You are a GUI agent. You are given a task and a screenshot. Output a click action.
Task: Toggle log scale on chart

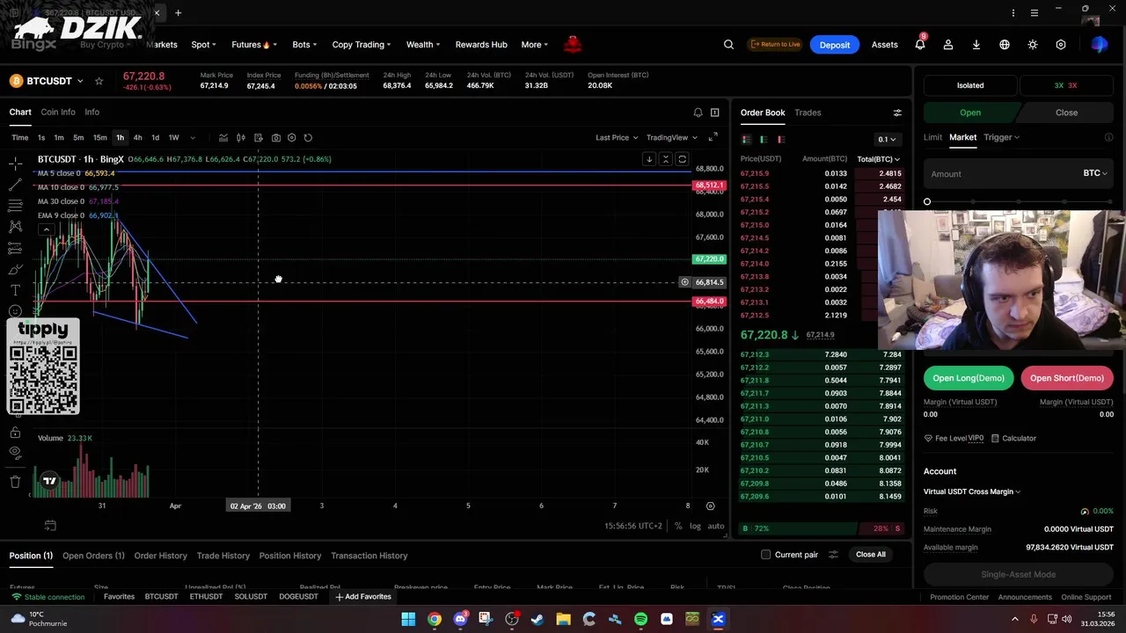click(695, 526)
